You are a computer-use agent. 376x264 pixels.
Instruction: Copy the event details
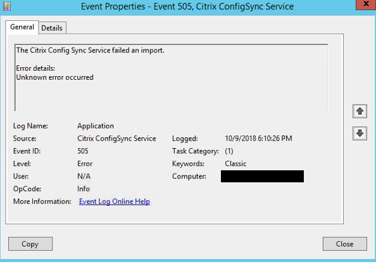30,244
